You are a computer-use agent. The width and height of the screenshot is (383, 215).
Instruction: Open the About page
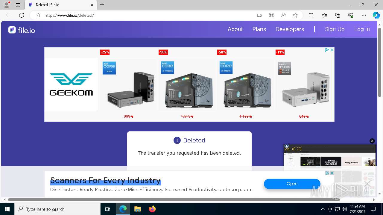click(235, 29)
